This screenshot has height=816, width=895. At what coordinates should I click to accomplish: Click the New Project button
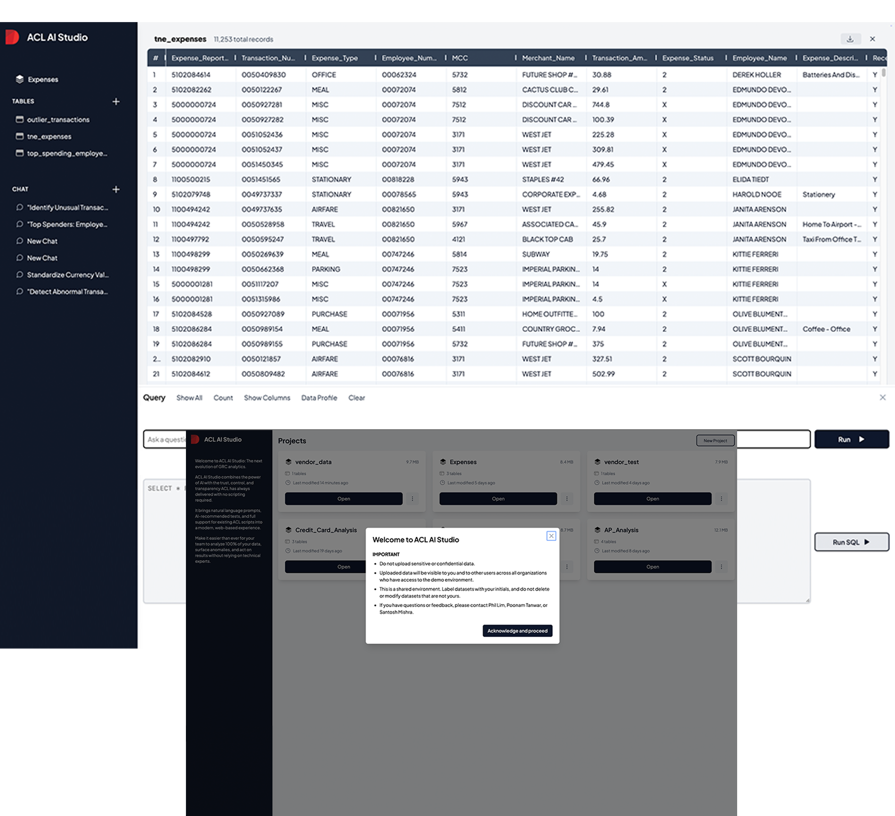click(x=715, y=441)
